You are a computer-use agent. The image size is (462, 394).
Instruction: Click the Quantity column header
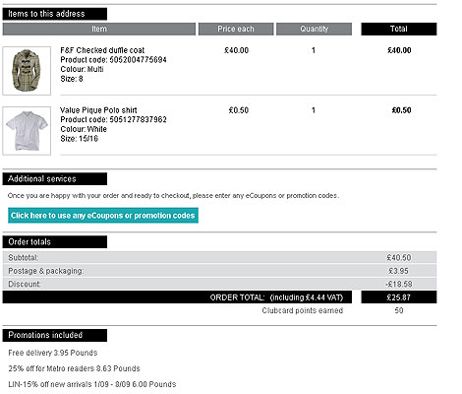pos(314,29)
